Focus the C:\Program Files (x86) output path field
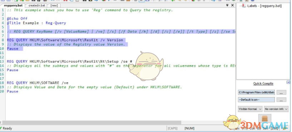Image resolution: width=292 pixels, height=132 pixels. pos(256,93)
